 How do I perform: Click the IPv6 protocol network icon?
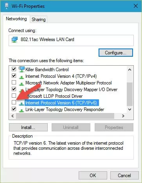pyautogui.click(x=22, y=104)
